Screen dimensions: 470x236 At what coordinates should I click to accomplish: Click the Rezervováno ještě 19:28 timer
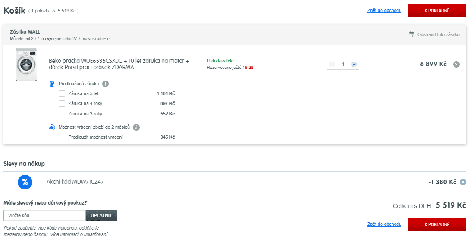[230, 68]
